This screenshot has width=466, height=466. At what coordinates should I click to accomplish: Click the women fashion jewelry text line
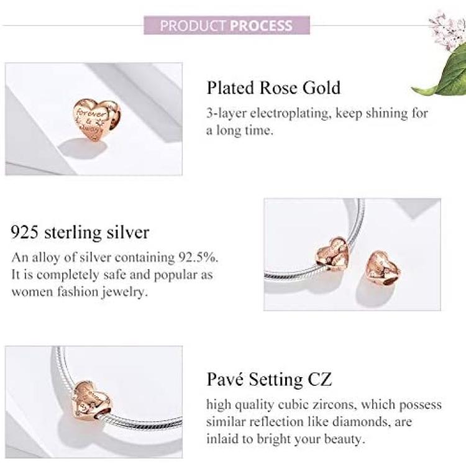pos(80,292)
